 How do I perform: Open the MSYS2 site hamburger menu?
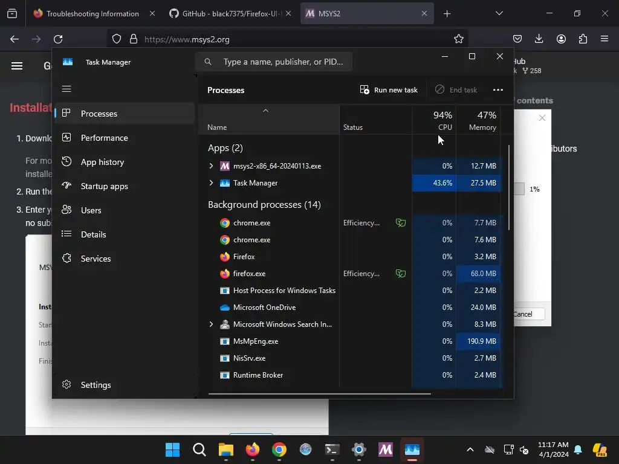tap(17, 66)
